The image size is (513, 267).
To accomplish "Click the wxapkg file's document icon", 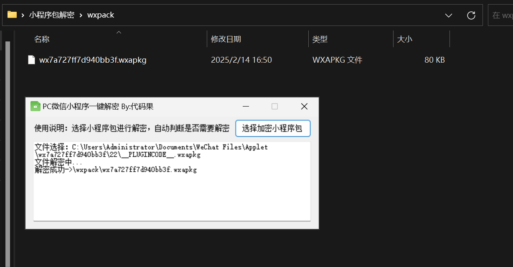I will pyautogui.click(x=31, y=60).
